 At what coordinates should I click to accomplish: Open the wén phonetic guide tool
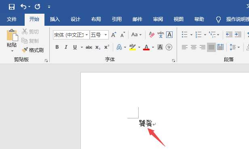click(x=160, y=35)
